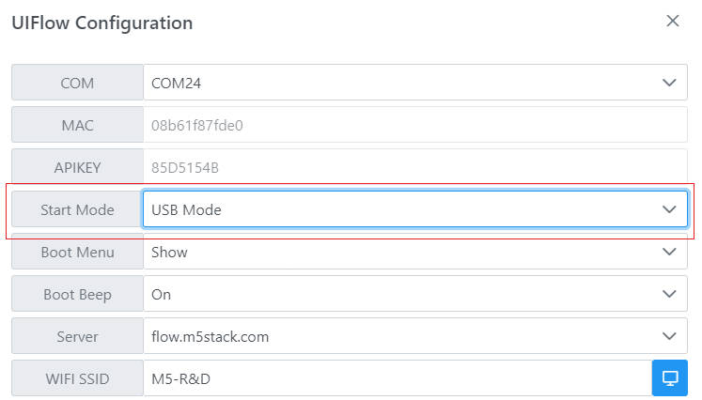The width and height of the screenshot is (702, 400).
Task: Click the chevron arrow in the COM row
Action: tap(669, 83)
